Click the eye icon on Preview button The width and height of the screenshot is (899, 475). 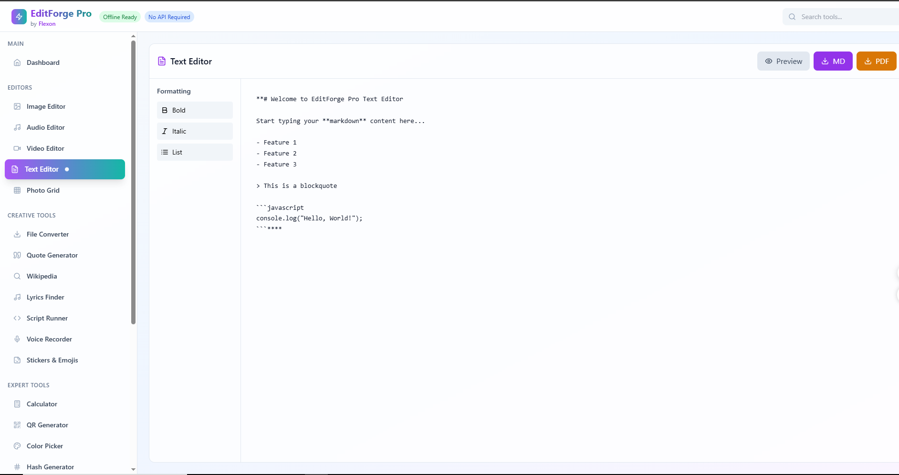769,61
